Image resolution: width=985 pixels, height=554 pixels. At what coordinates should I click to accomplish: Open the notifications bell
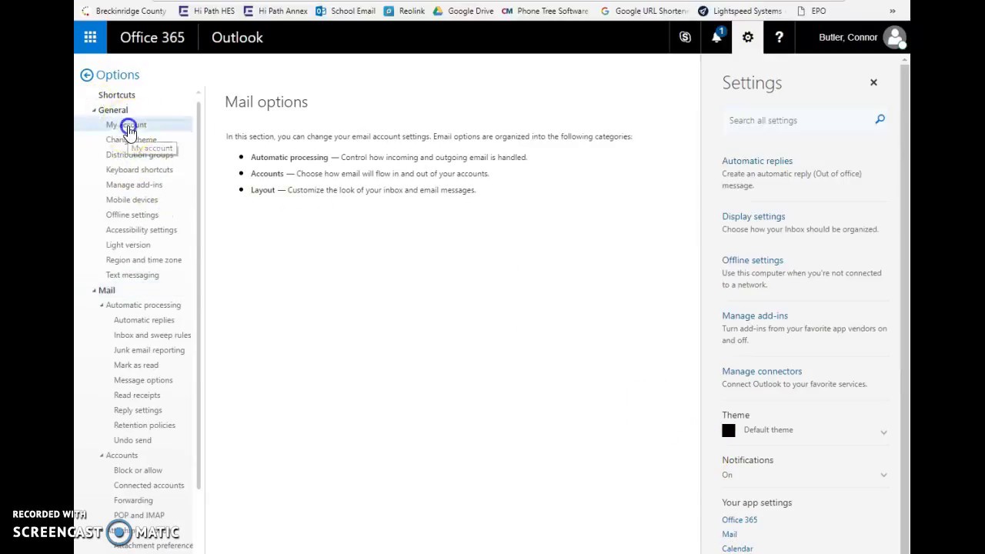(x=716, y=37)
